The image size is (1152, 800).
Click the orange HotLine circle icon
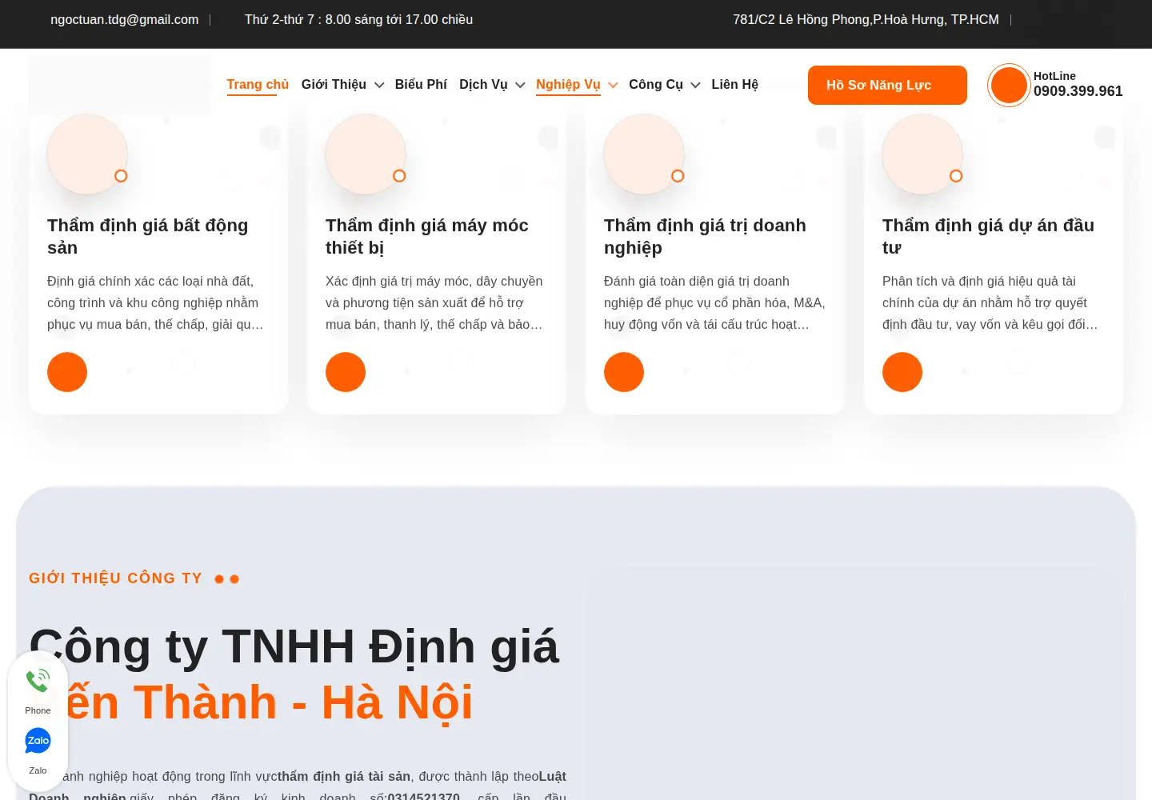[1009, 85]
